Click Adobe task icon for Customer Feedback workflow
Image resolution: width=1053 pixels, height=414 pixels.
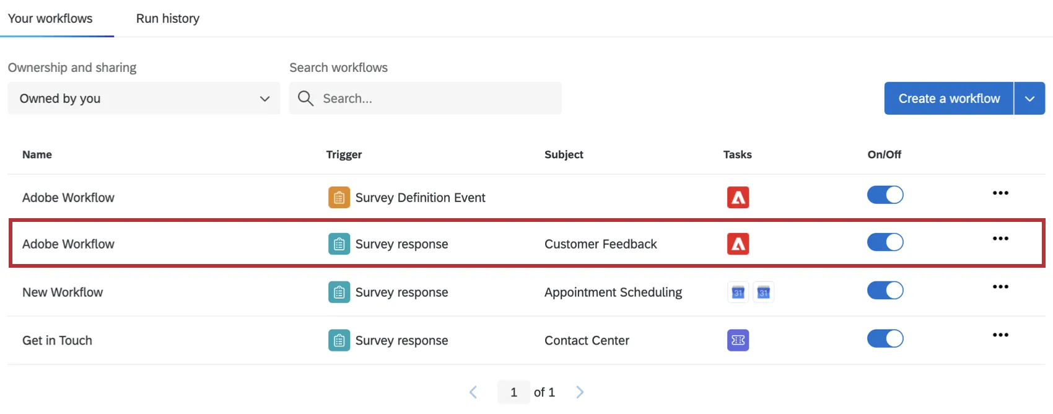pyautogui.click(x=738, y=244)
